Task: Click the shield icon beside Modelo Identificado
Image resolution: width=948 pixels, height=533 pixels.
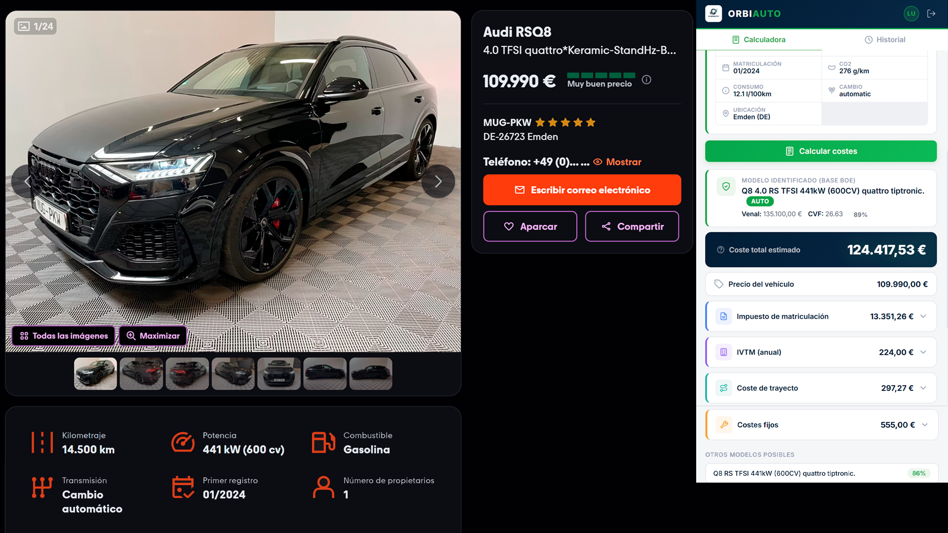Action: [x=726, y=187]
